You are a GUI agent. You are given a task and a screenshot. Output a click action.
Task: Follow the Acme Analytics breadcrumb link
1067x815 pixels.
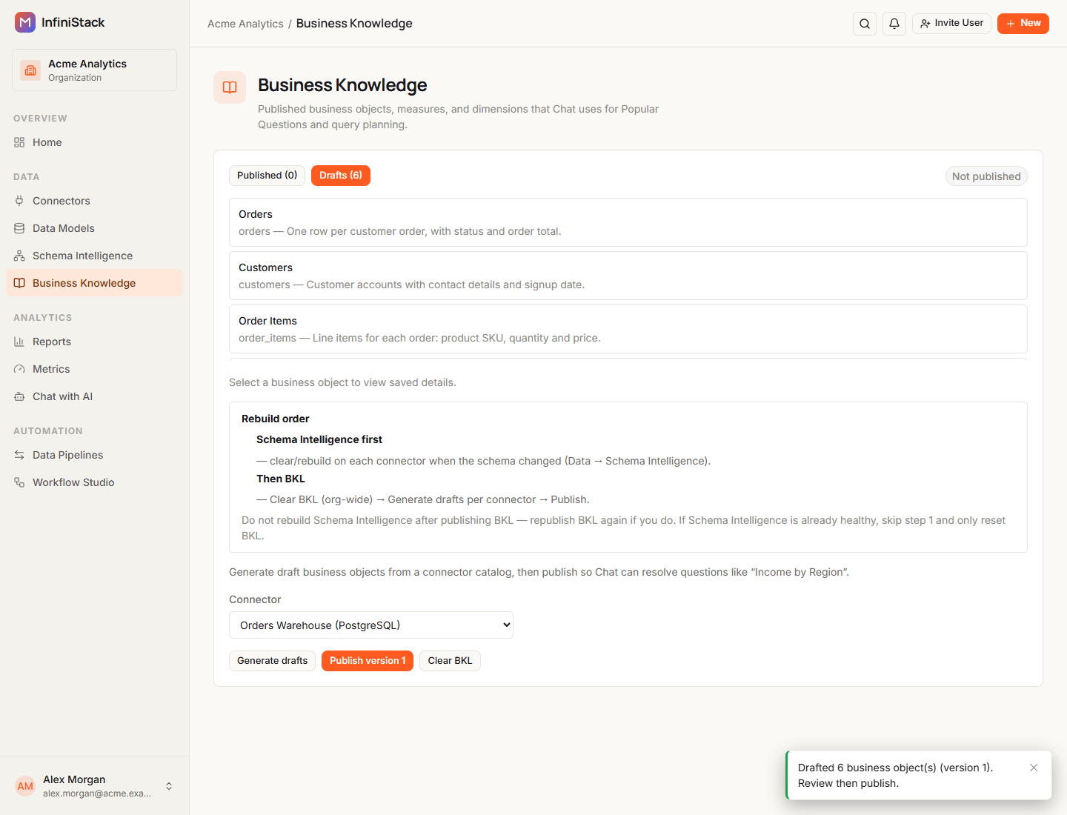tap(245, 24)
